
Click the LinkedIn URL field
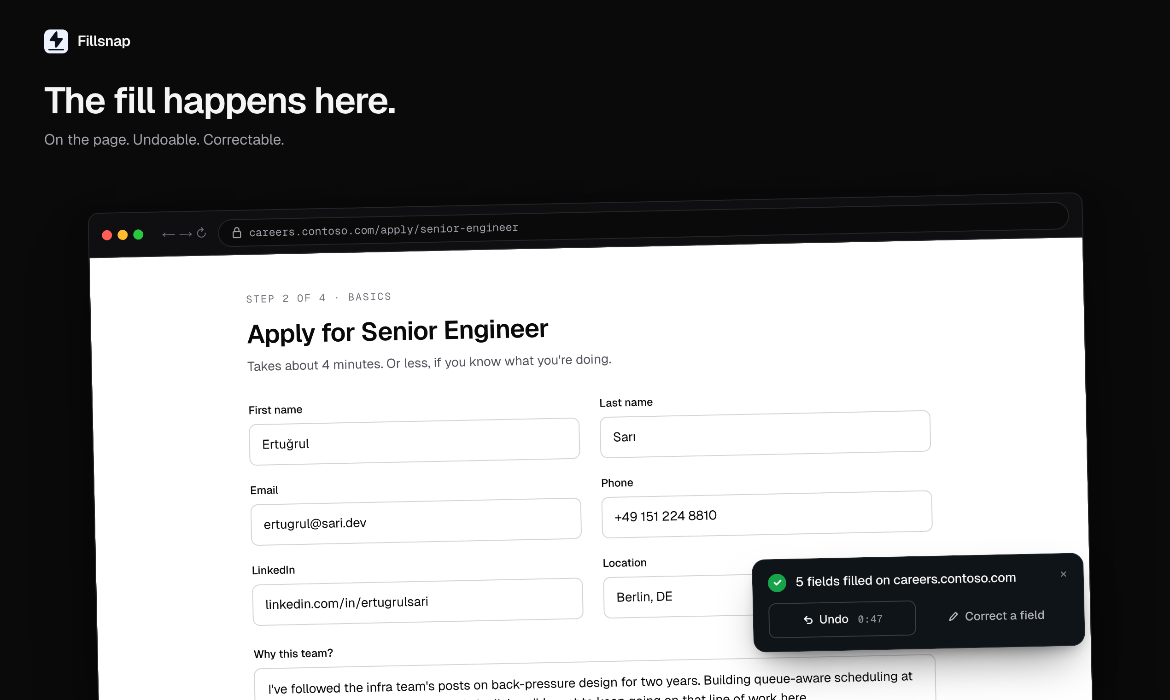417,602
